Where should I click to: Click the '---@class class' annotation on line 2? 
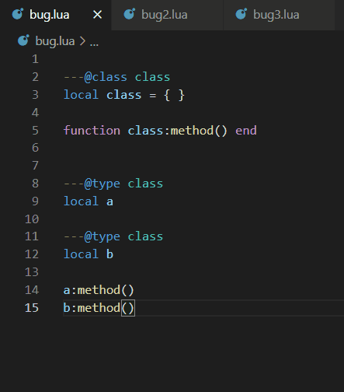pos(116,77)
